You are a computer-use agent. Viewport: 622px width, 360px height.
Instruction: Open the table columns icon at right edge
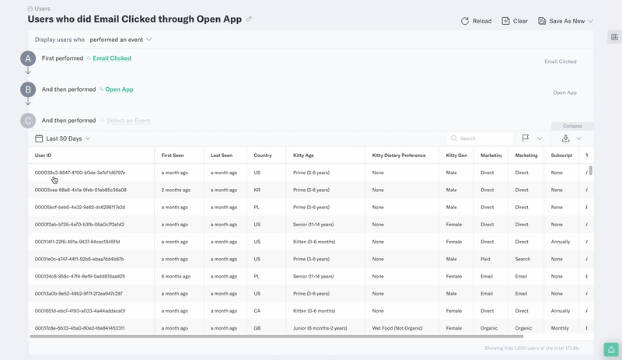tap(614, 37)
